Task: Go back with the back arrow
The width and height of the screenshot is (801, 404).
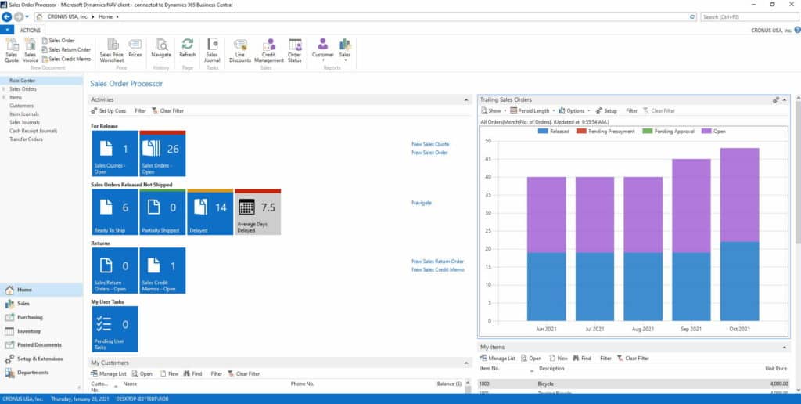Action: (6, 17)
